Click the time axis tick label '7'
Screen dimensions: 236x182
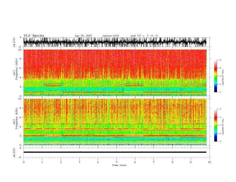[154, 162]
